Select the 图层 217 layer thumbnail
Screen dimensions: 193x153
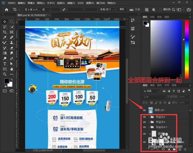(x=151, y=110)
